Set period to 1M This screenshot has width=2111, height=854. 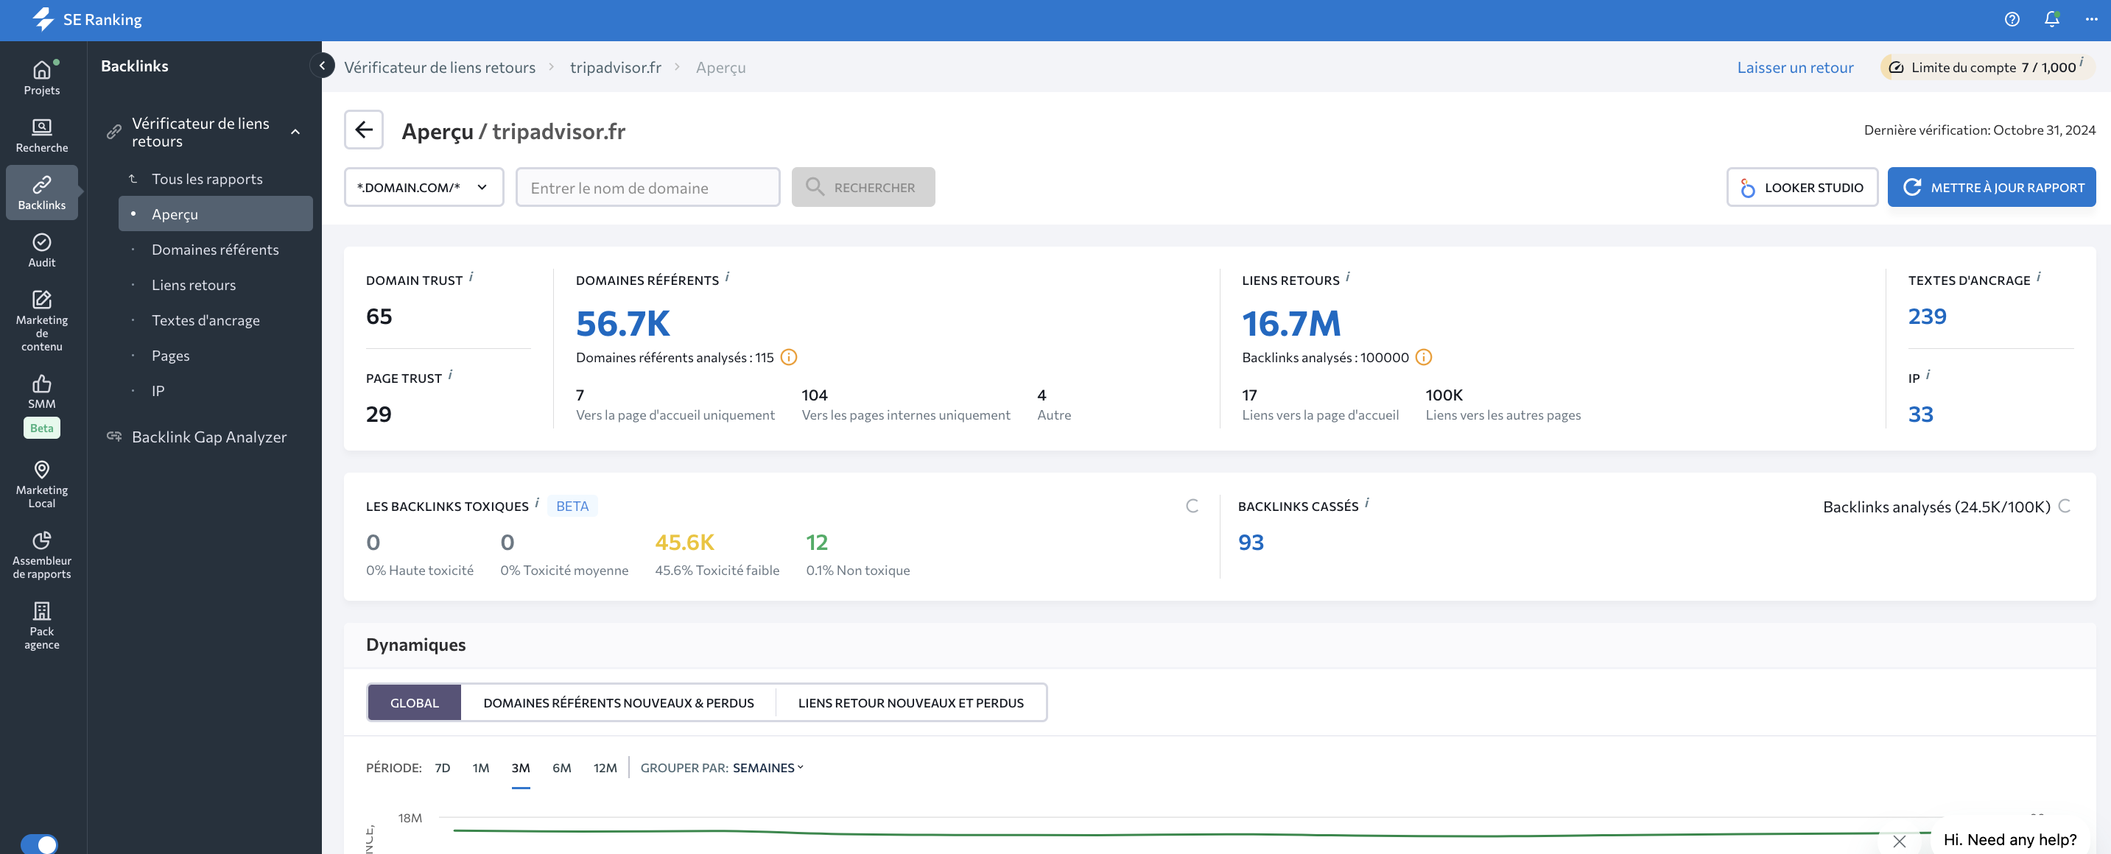point(481,767)
